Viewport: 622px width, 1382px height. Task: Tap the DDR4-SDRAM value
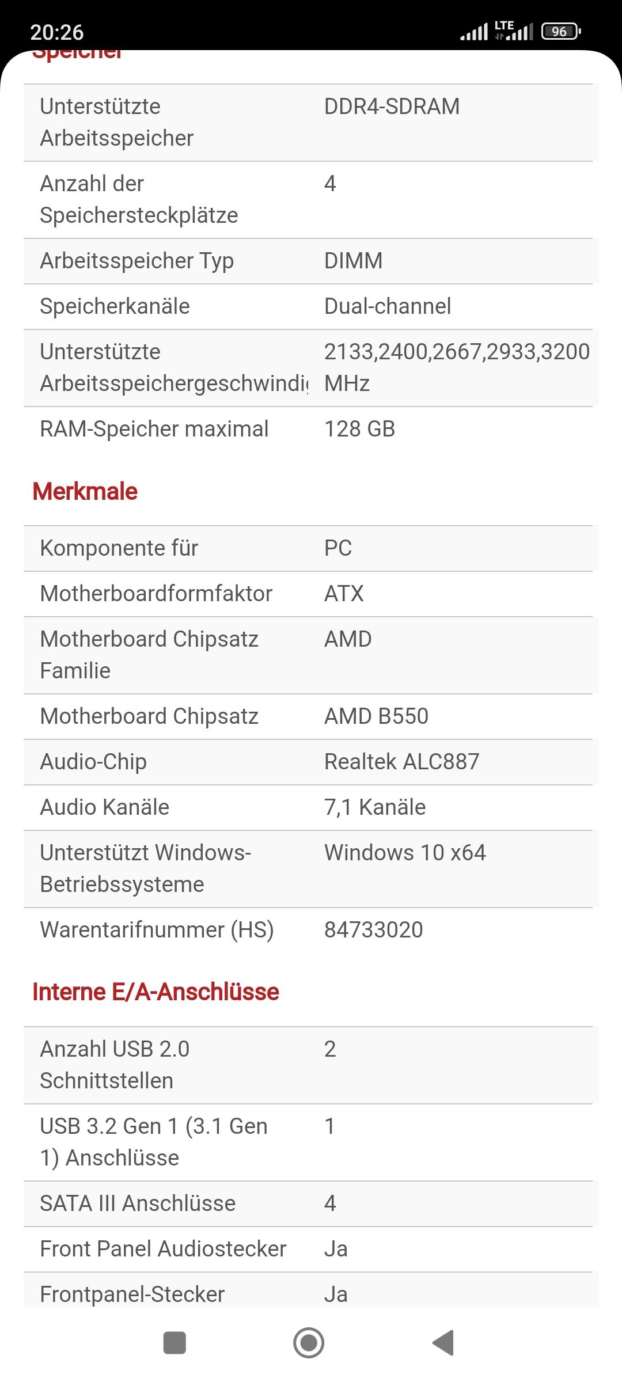point(392,107)
